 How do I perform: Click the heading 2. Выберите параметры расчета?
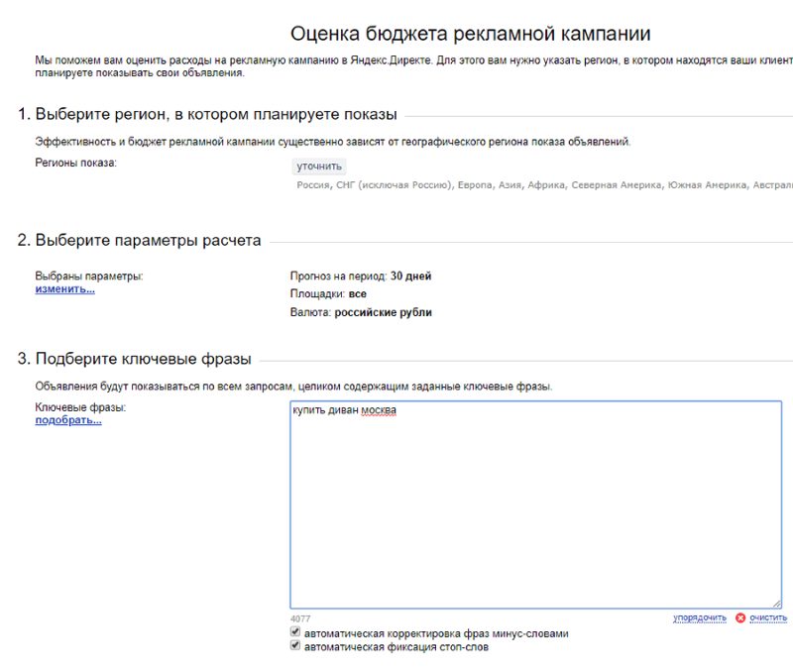click(x=139, y=240)
